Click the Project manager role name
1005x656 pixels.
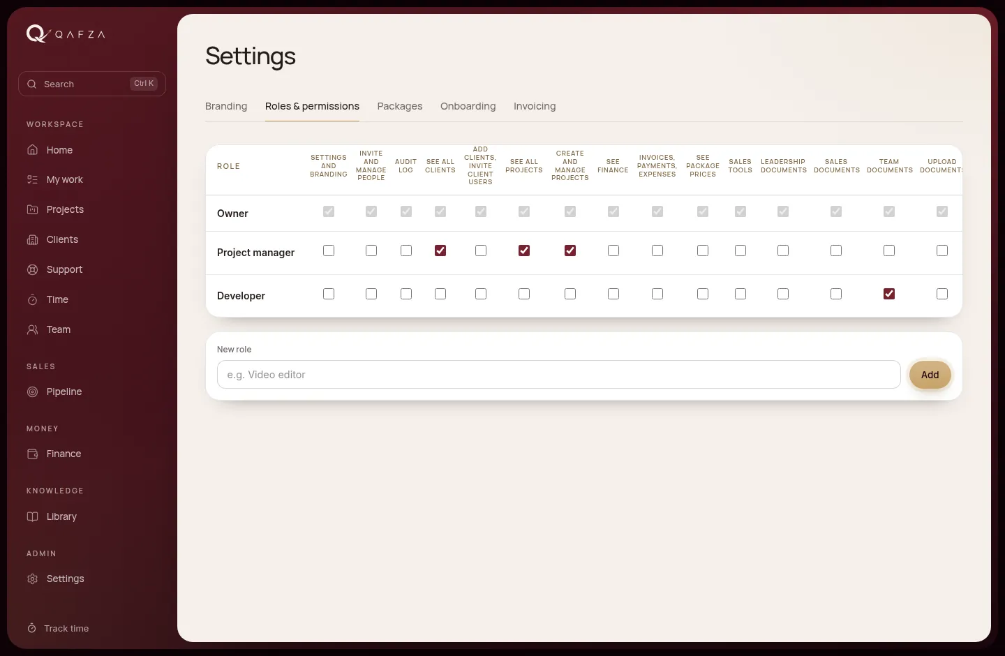(x=255, y=253)
